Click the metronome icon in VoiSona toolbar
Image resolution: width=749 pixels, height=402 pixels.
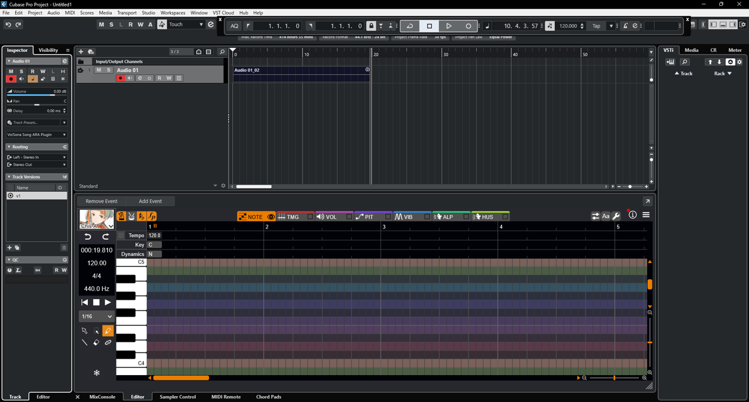tap(121, 216)
